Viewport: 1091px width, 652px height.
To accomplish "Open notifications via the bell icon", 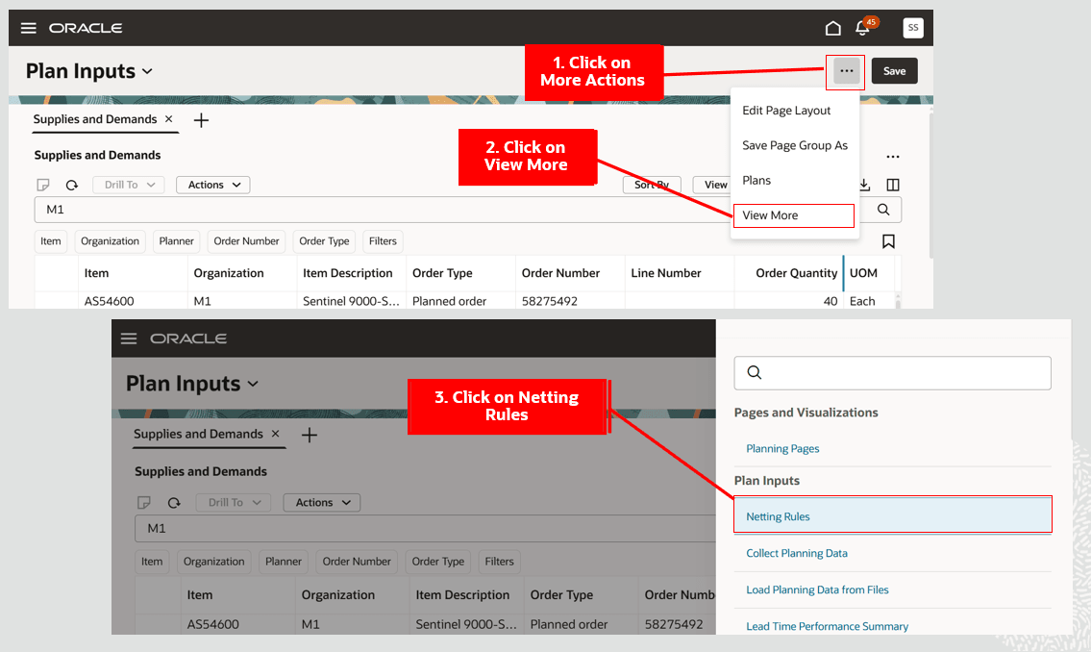I will click(862, 28).
